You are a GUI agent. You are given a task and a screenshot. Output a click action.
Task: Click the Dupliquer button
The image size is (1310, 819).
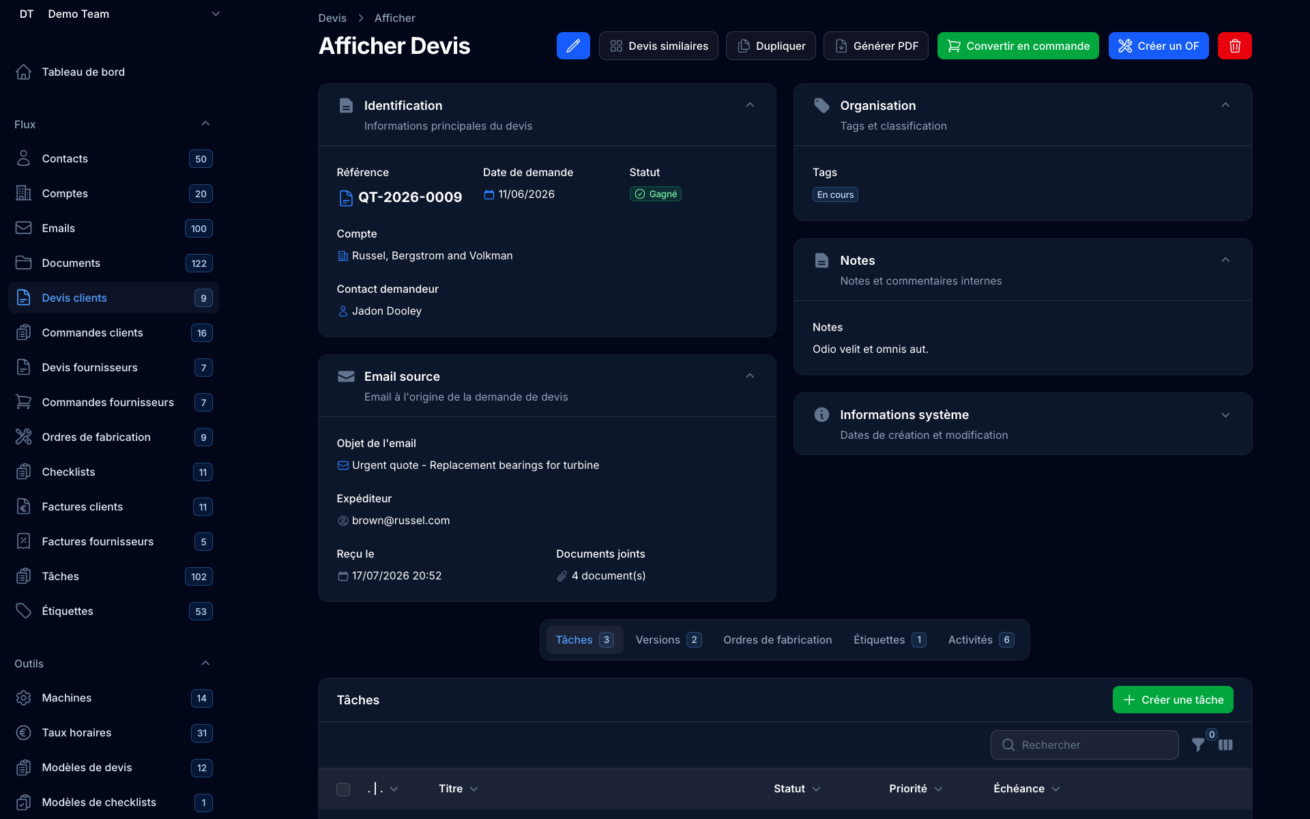click(771, 46)
